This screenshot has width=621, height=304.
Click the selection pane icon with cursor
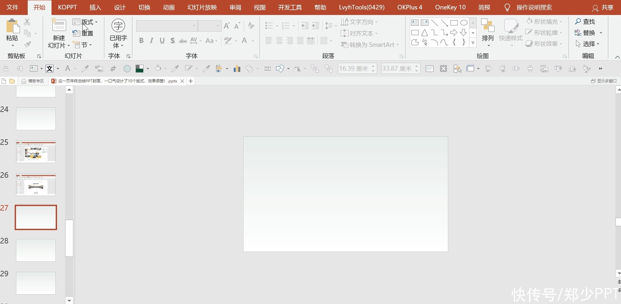(457, 68)
